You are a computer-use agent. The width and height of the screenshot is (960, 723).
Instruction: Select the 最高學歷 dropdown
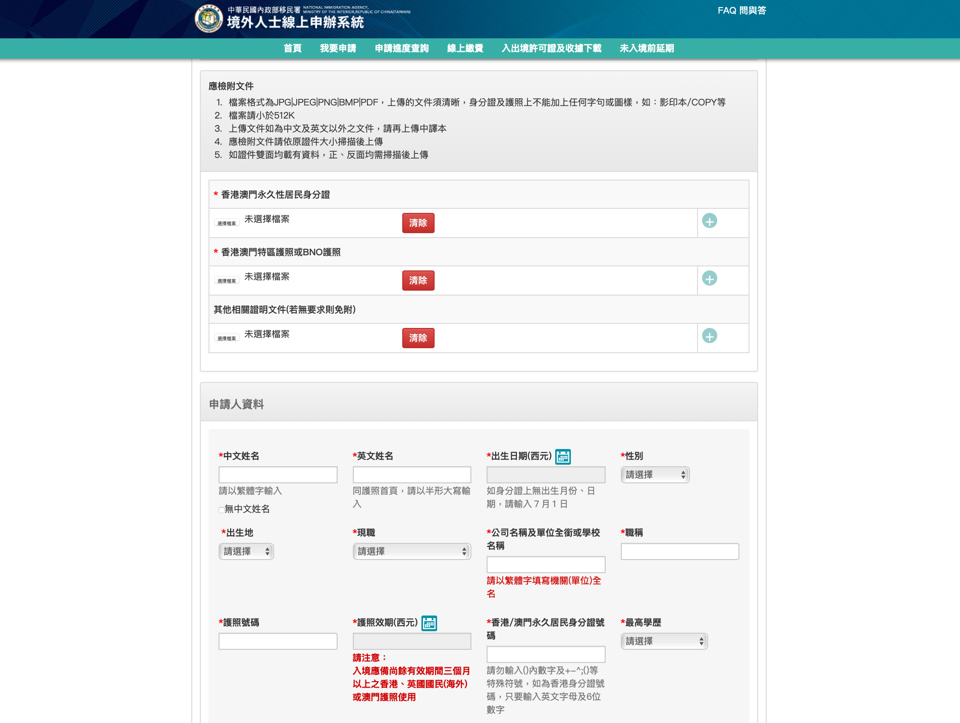tap(664, 641)
